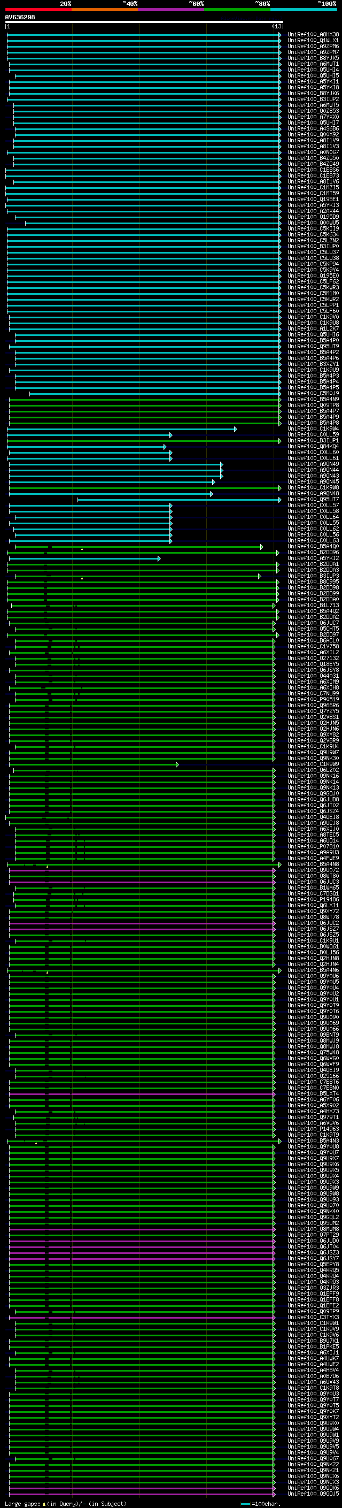
Task: Select the UniRef100_Q195E1 label
Action: tap(313, 199)
